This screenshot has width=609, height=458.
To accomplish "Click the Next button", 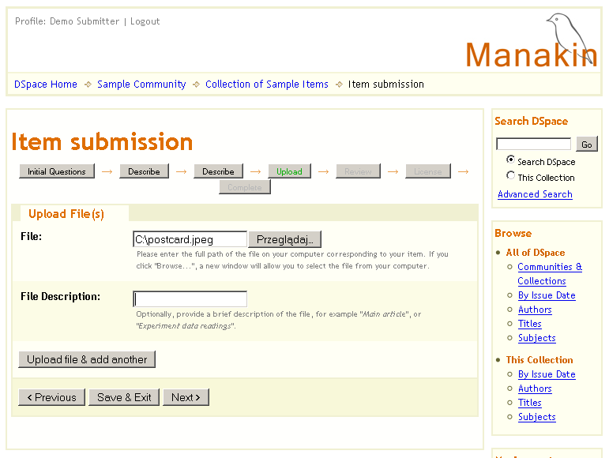I will pyautogui.click(x=186, y=397).
